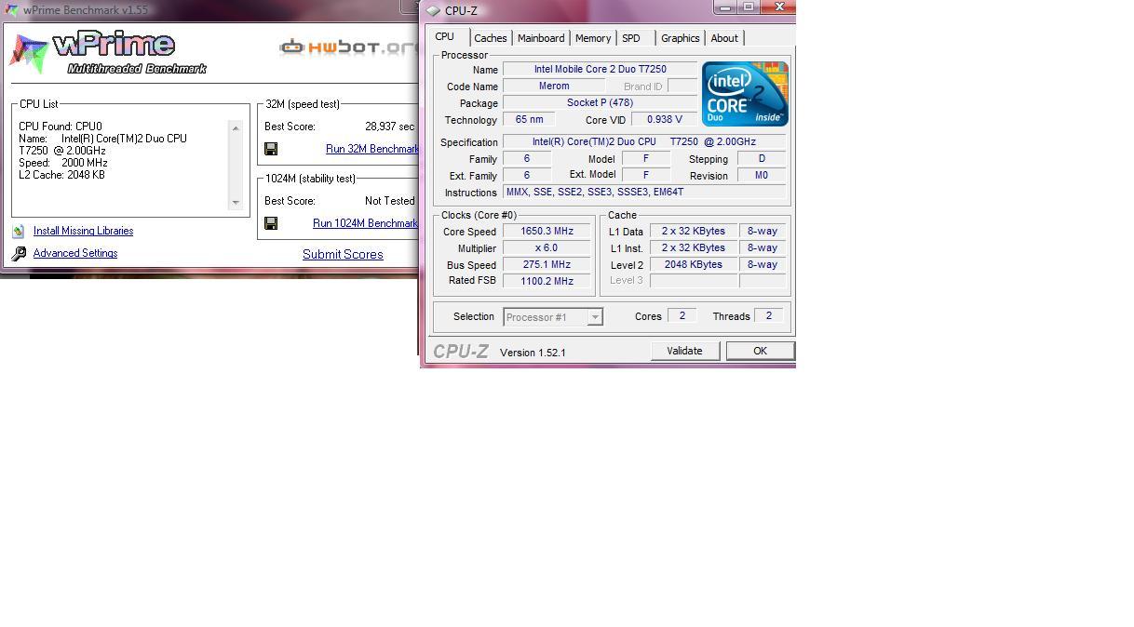
Task: Click the Core Speed value 1650.3 MHz
Action: (547, 232)
